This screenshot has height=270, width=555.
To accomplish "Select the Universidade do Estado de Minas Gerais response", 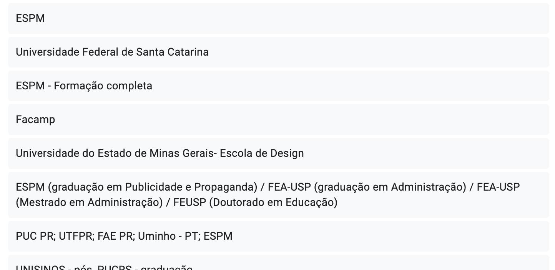I will click(x=279, y=153).
